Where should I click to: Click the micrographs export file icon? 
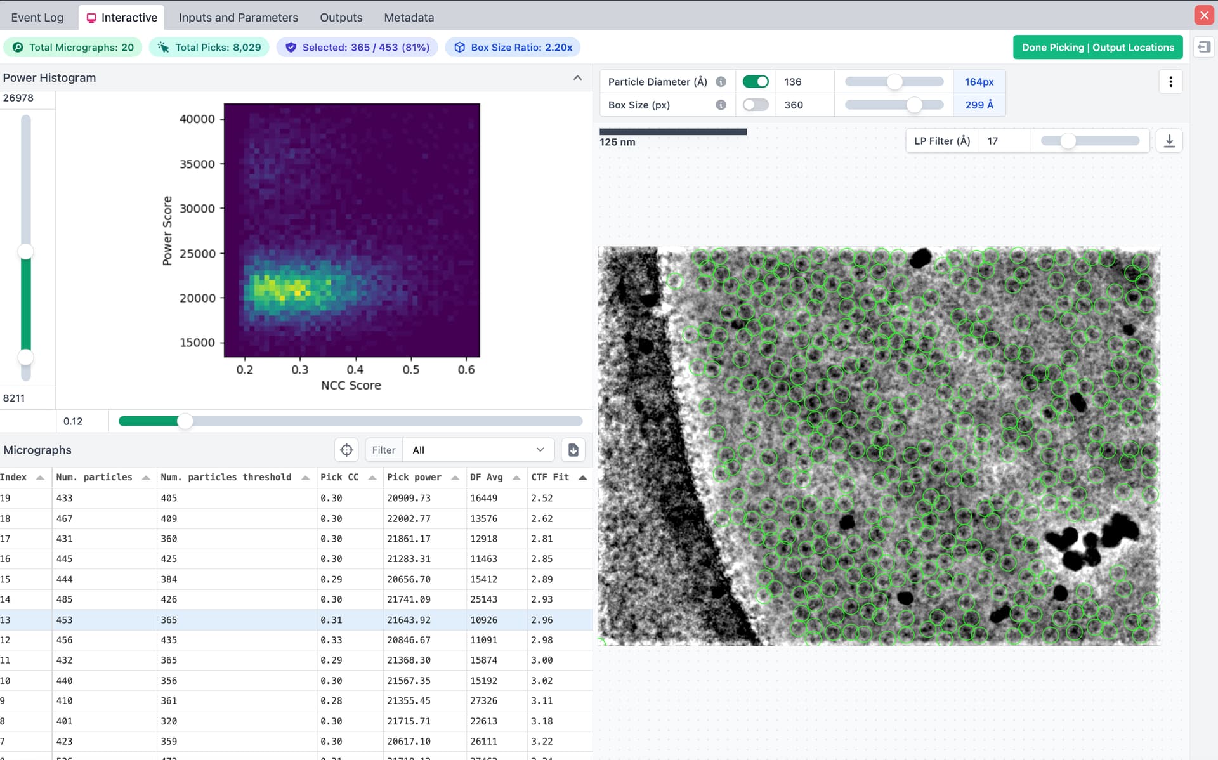(x=573, y=450)
